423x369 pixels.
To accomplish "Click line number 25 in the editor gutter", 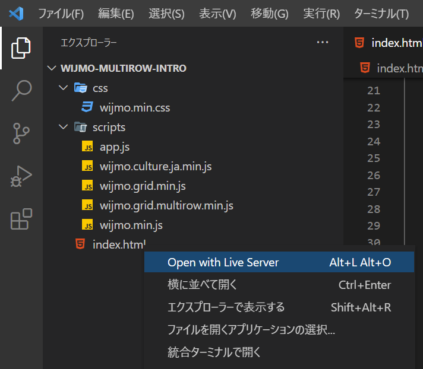I will coord(374,158).
